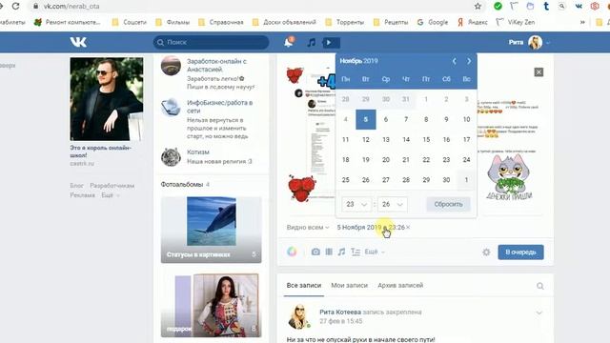Click the VK logo

coord(78,42)
